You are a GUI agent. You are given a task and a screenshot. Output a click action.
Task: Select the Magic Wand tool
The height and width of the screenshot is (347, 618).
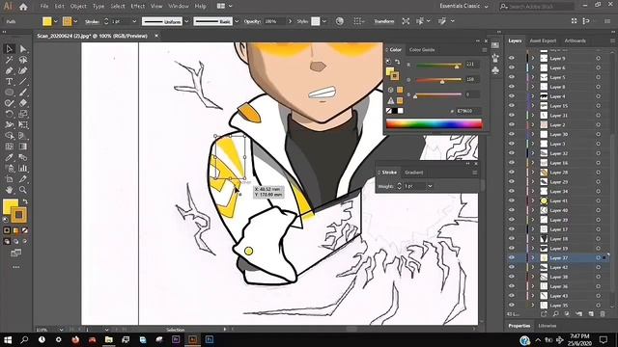[9, 60]
